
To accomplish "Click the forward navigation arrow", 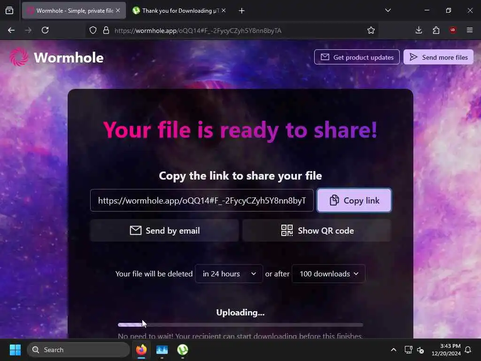I will (28, 30).
